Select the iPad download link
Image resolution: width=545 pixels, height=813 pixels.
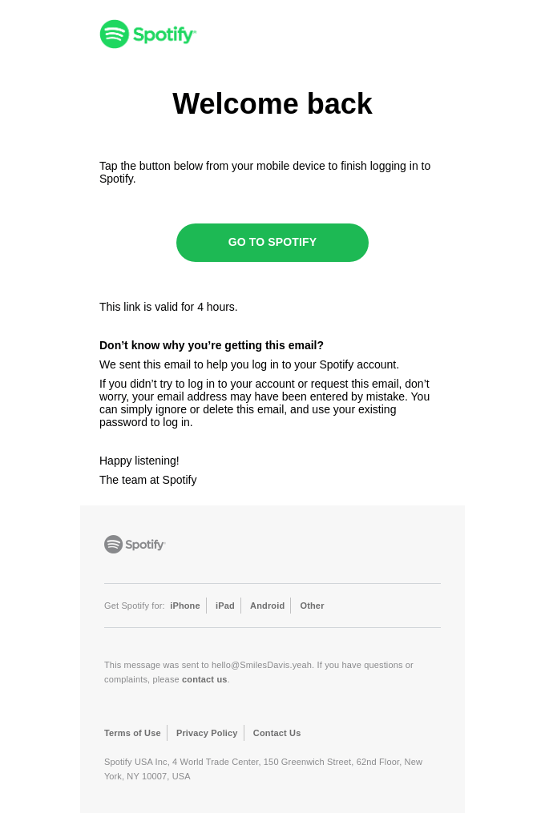pos(225,606)
